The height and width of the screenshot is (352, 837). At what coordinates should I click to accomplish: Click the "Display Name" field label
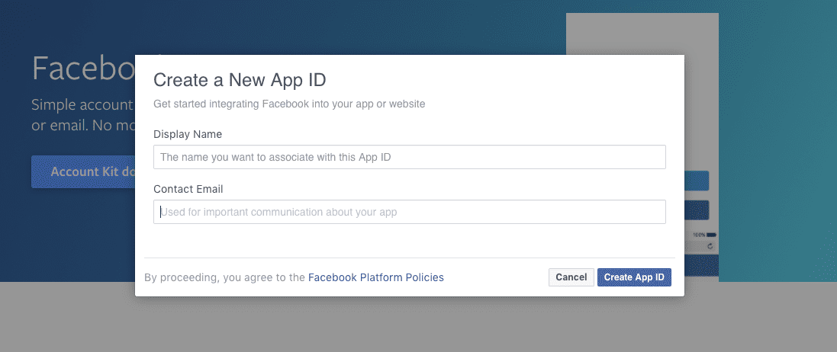188,134
